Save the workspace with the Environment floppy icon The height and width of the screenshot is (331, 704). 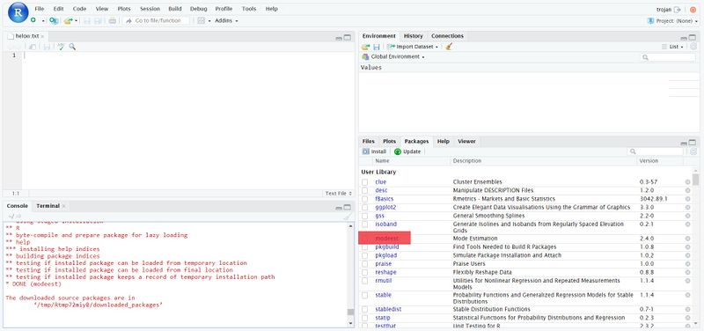(x=377, y=47)
